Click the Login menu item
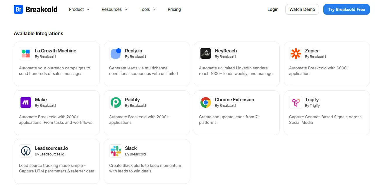 pyautogui.click(x=273, y=9)
